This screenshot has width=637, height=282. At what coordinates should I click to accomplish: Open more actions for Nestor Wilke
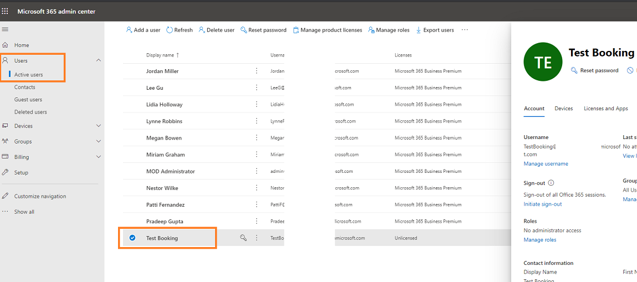[x=256, y=188]
